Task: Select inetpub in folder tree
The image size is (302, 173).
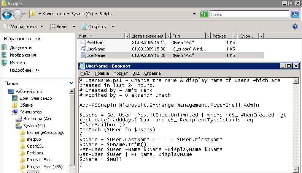Action: point(34,139)
